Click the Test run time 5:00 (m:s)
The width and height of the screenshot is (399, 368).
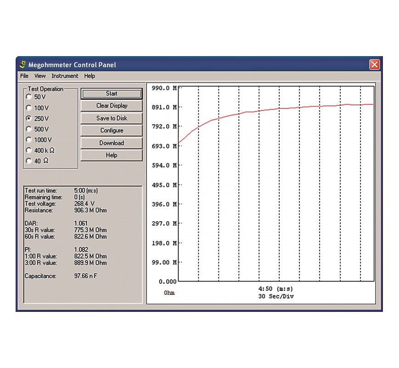point(86,191)
